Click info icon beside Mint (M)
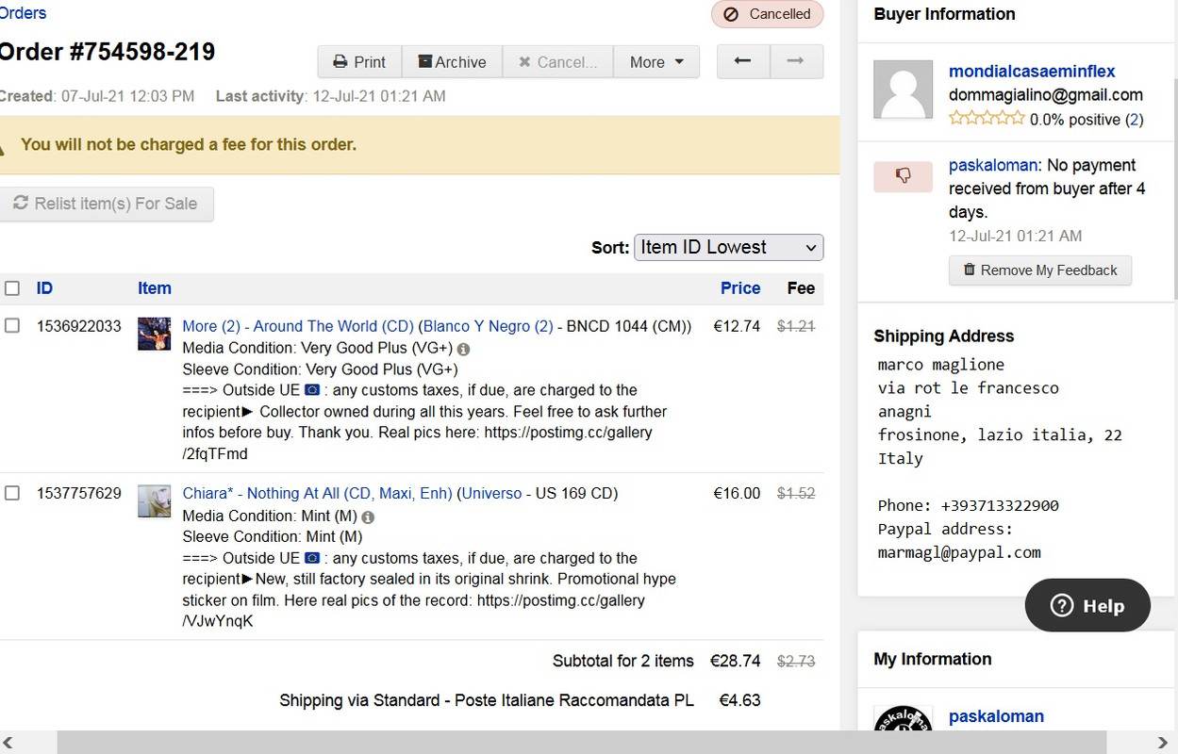This screenshot has height=754, width=1178. pos(368,516)
